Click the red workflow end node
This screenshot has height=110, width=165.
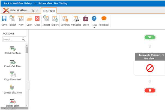(150, 90)
